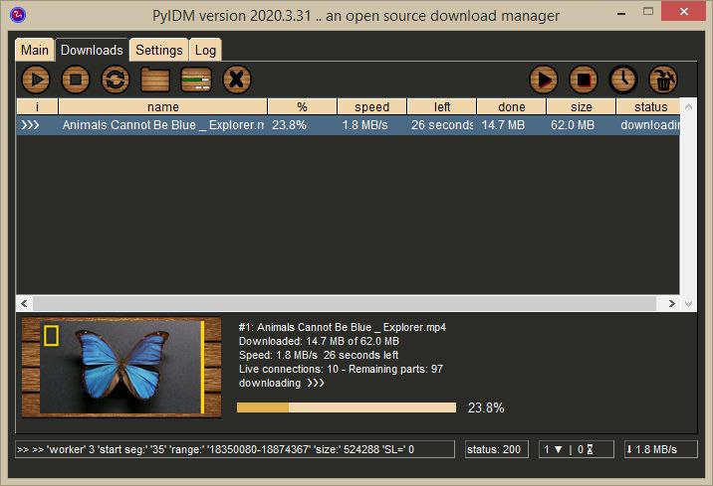Delete all items with the trash bin icon
Screen dimensions: 713x486
(x=663, y=80)
